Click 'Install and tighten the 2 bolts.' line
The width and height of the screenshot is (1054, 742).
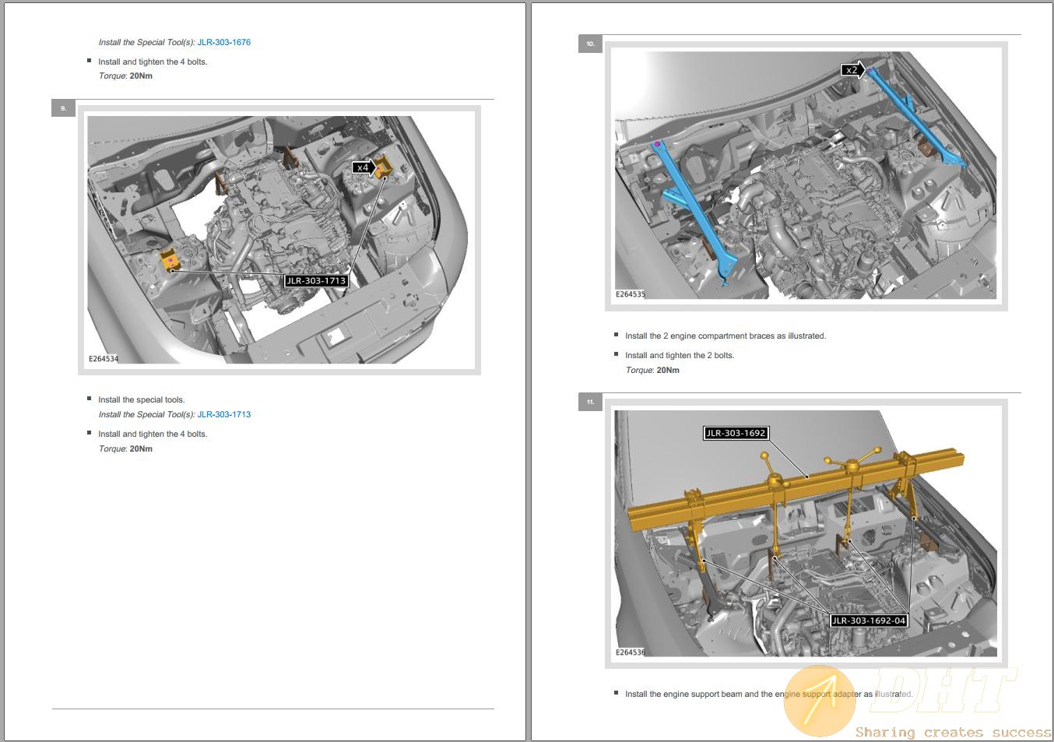point(680,355)
